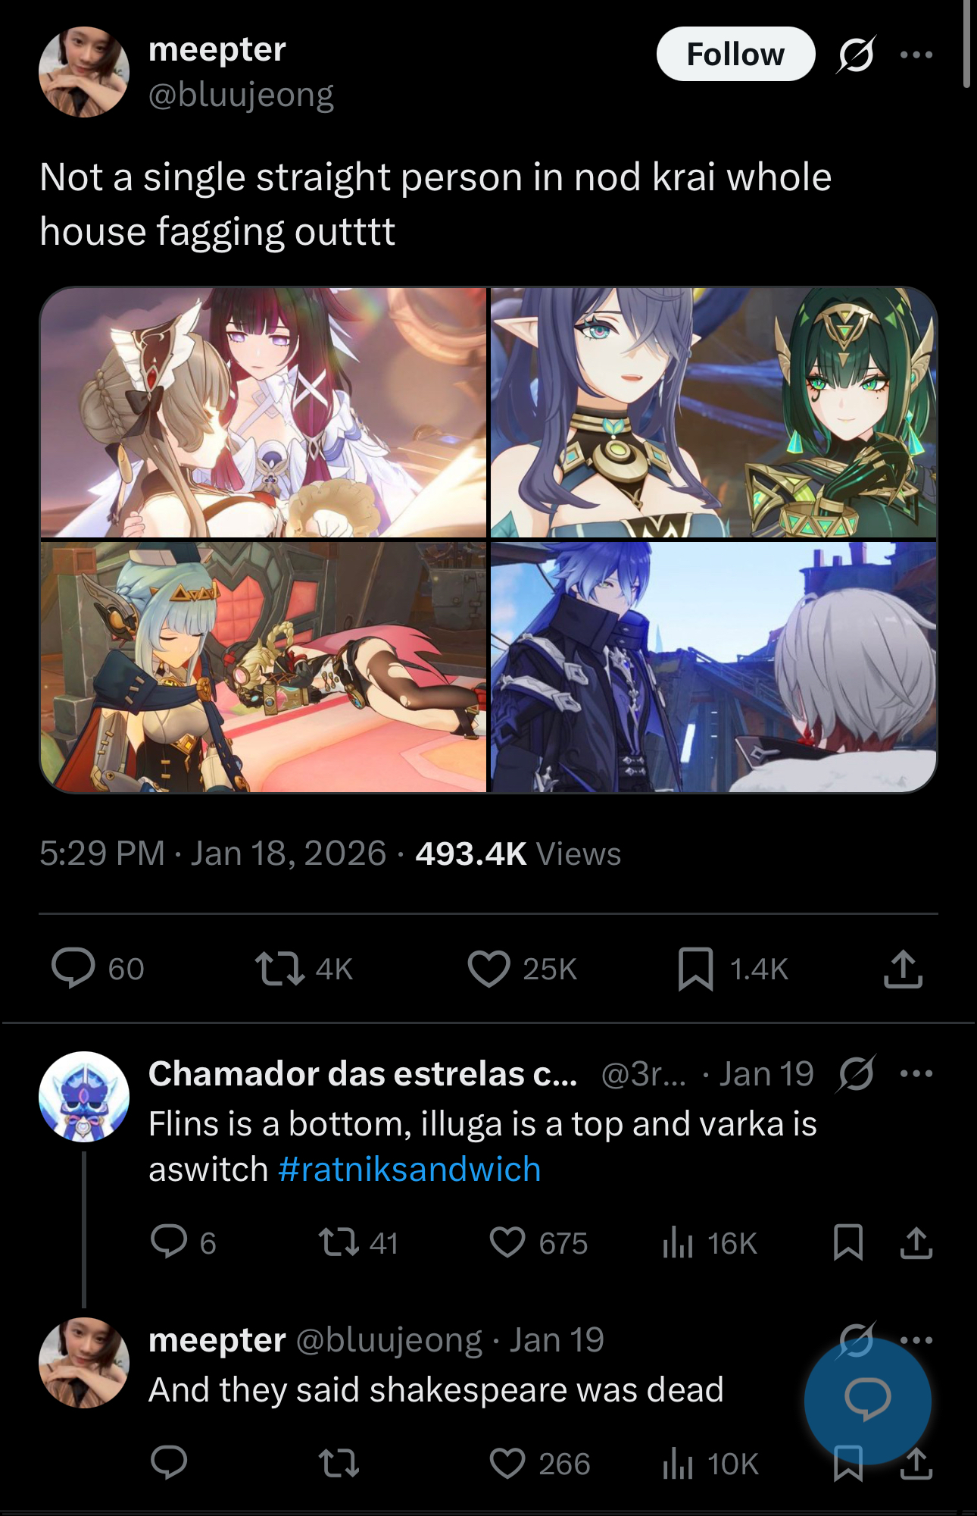977x1516 pixels.
Task: Open more options on Chamador das estrelas reply
Action: [x=916, y=1073]
